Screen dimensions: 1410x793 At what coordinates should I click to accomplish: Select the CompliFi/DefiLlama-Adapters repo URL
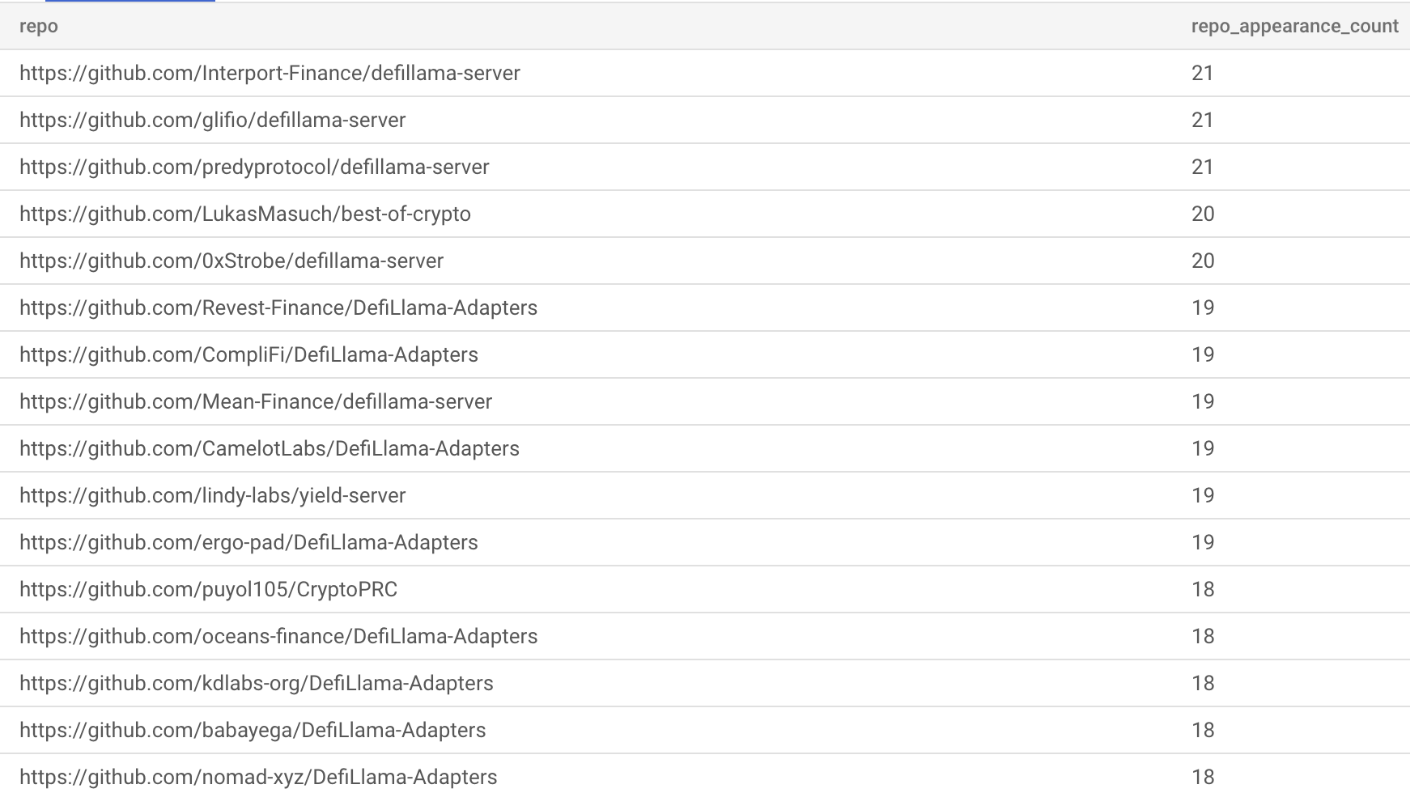coord(248,355)
